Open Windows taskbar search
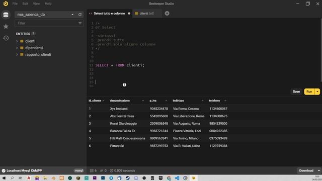 point(12,178)
